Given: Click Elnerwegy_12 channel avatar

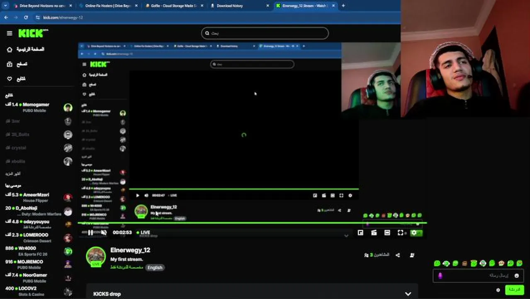Looking at the screenshot, I should [96, 257].
